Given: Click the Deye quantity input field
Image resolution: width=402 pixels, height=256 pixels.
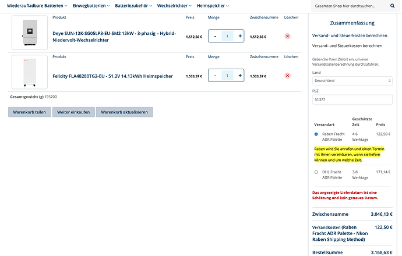Looking at the screenshot, I should click(x=227, y=36).
